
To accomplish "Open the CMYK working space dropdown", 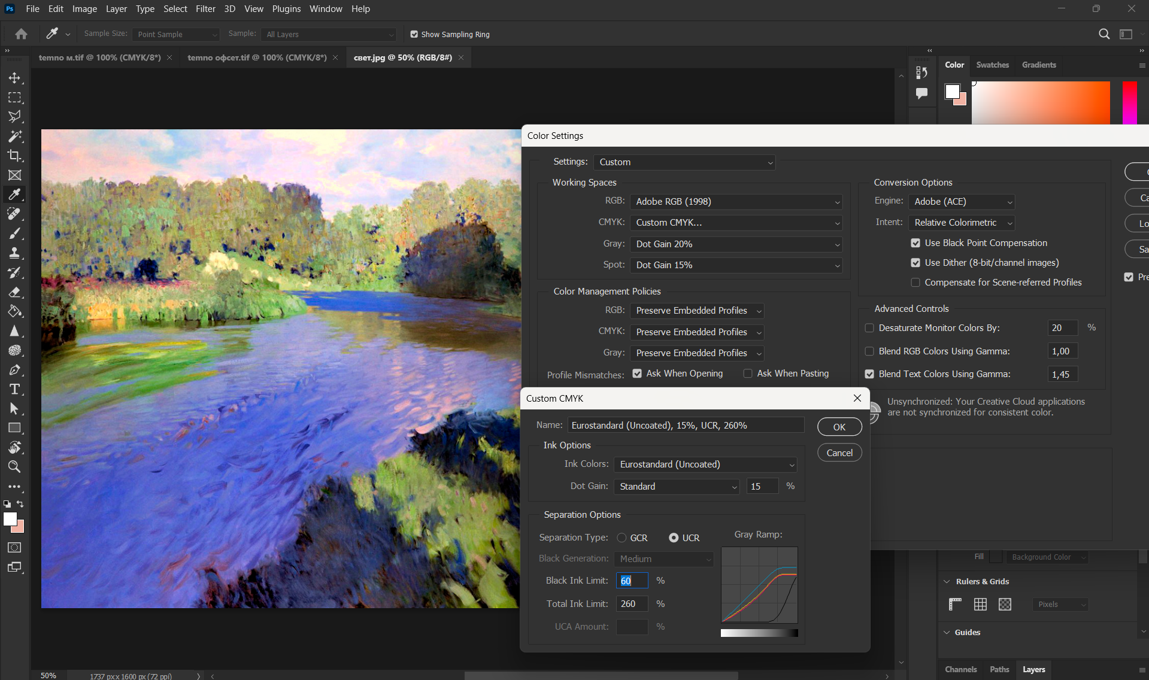I will click(736, 223).
